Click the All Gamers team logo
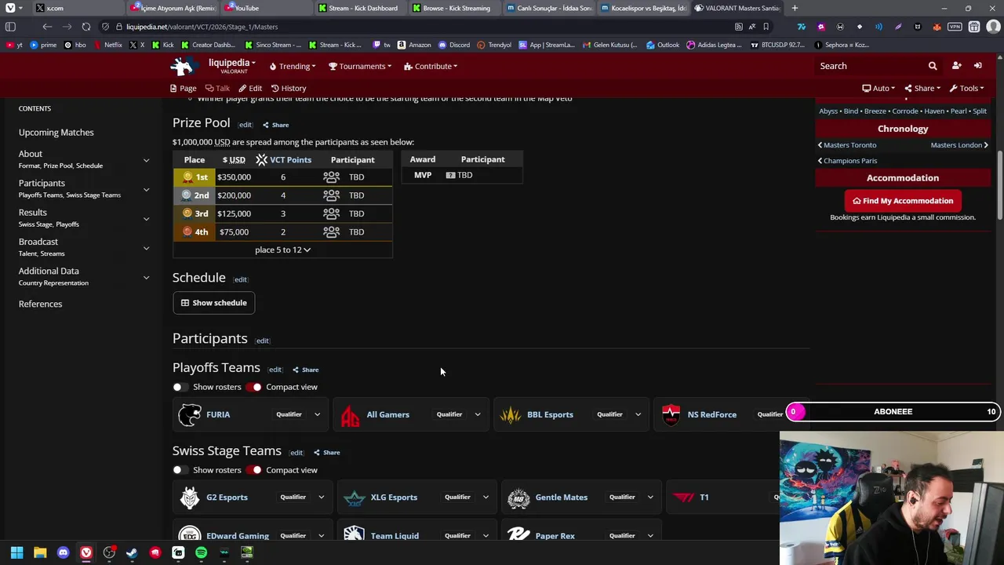Screen dimensions: 1004x565 pos(350,414)
